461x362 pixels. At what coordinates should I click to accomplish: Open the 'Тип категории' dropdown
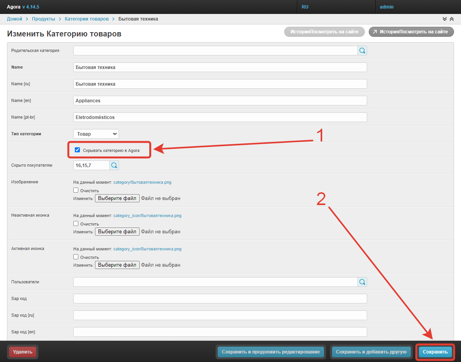(x=96, y=134)
